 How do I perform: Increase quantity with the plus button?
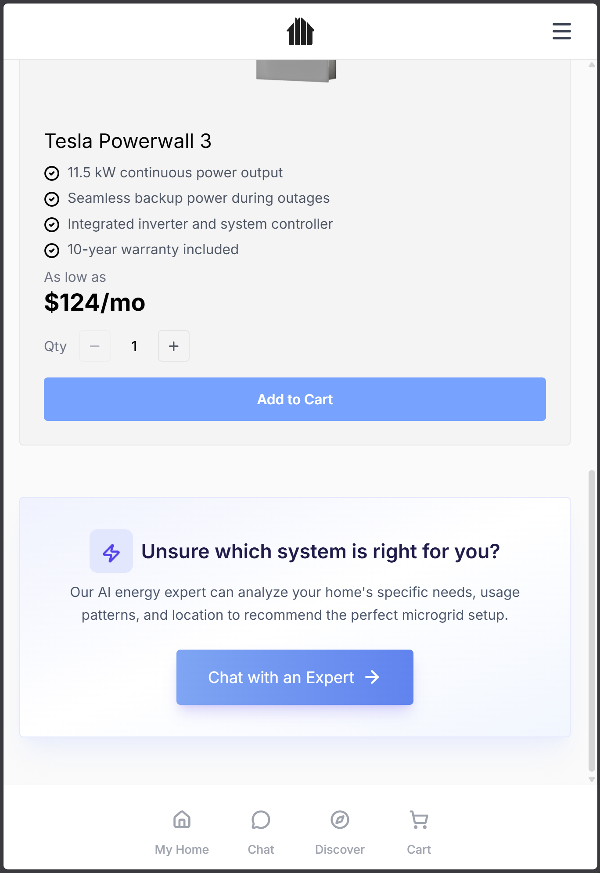(174, 346)
